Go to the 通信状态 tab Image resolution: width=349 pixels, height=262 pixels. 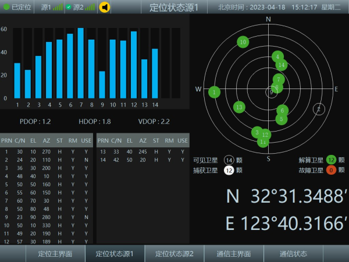coord(293,253)
